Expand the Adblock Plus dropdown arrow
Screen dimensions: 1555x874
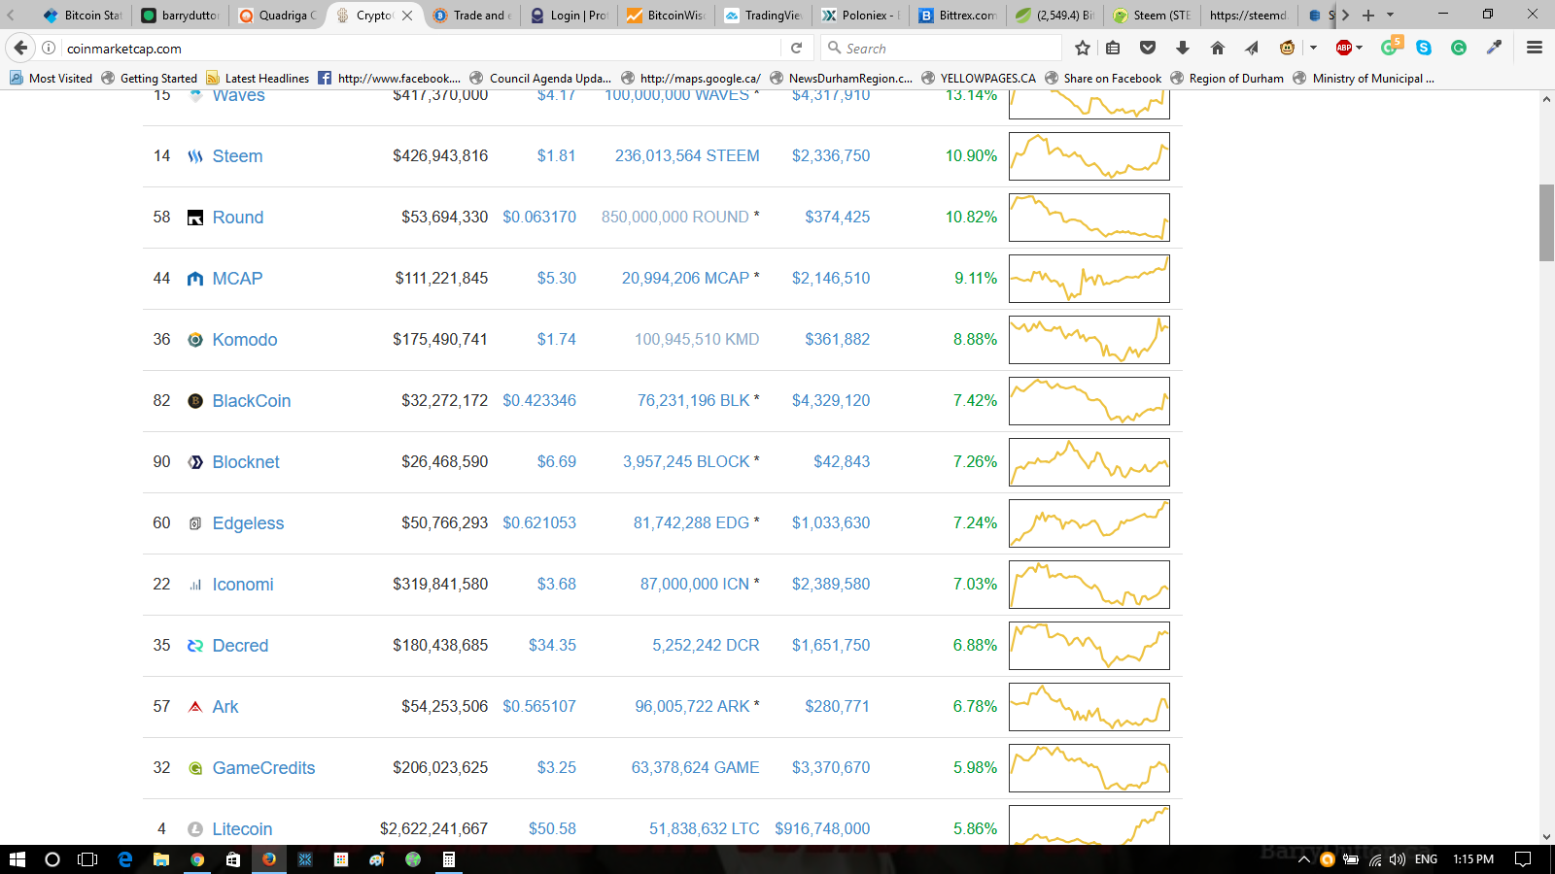point(1360,48)
